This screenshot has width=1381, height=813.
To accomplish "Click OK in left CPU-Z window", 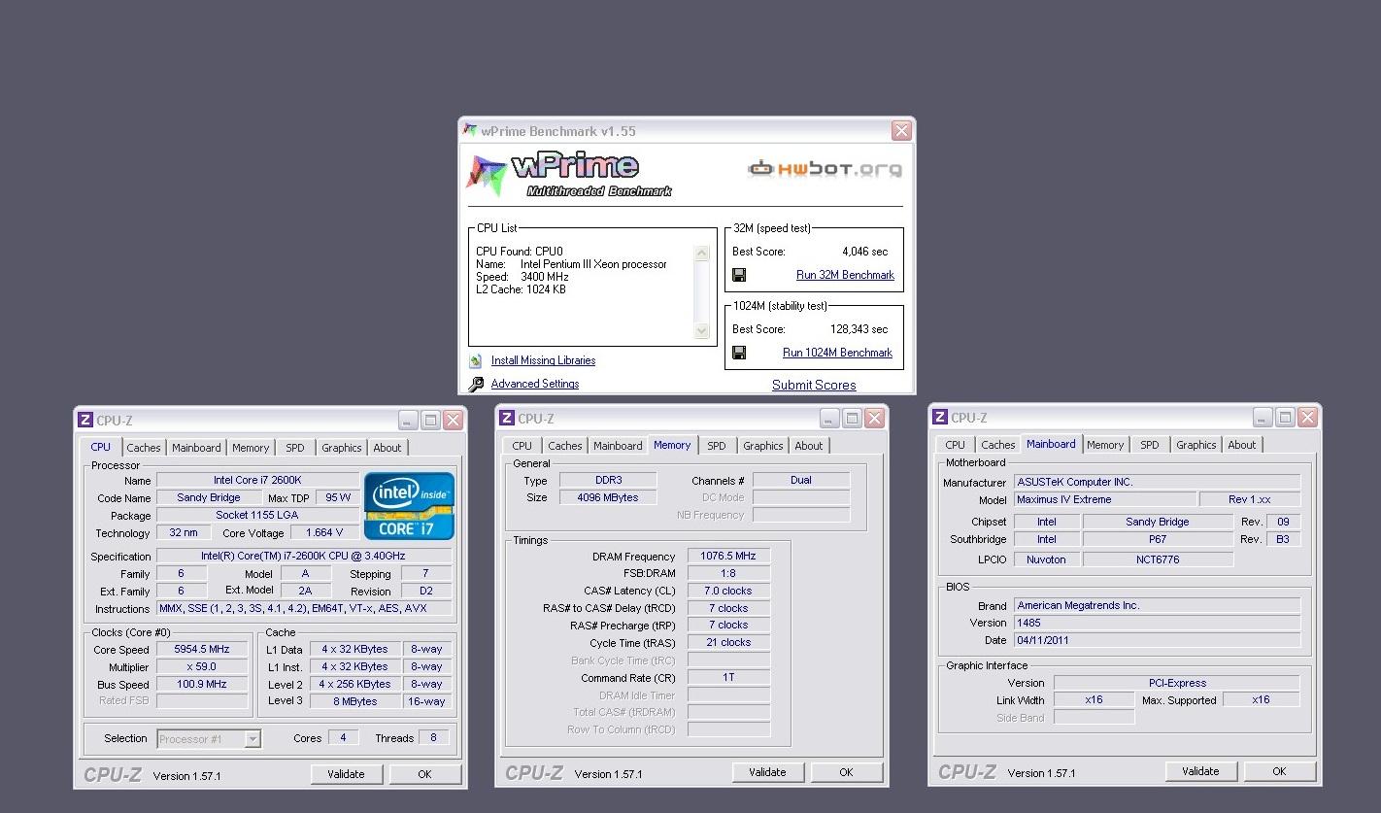I will pyautogui.click(x=424, y=774).
